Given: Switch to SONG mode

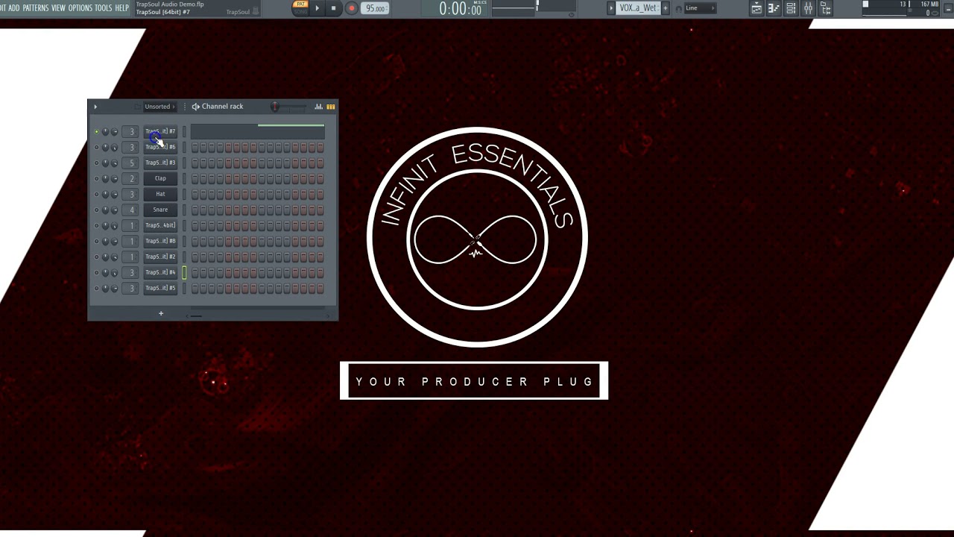Looking at the screenshot, I should (300, 11).
